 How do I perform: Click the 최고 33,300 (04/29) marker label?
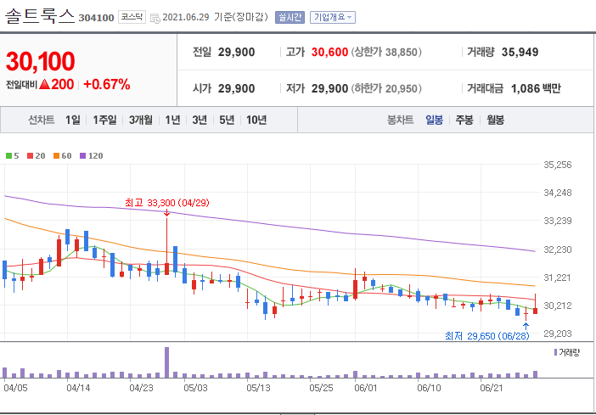point(167,203)
